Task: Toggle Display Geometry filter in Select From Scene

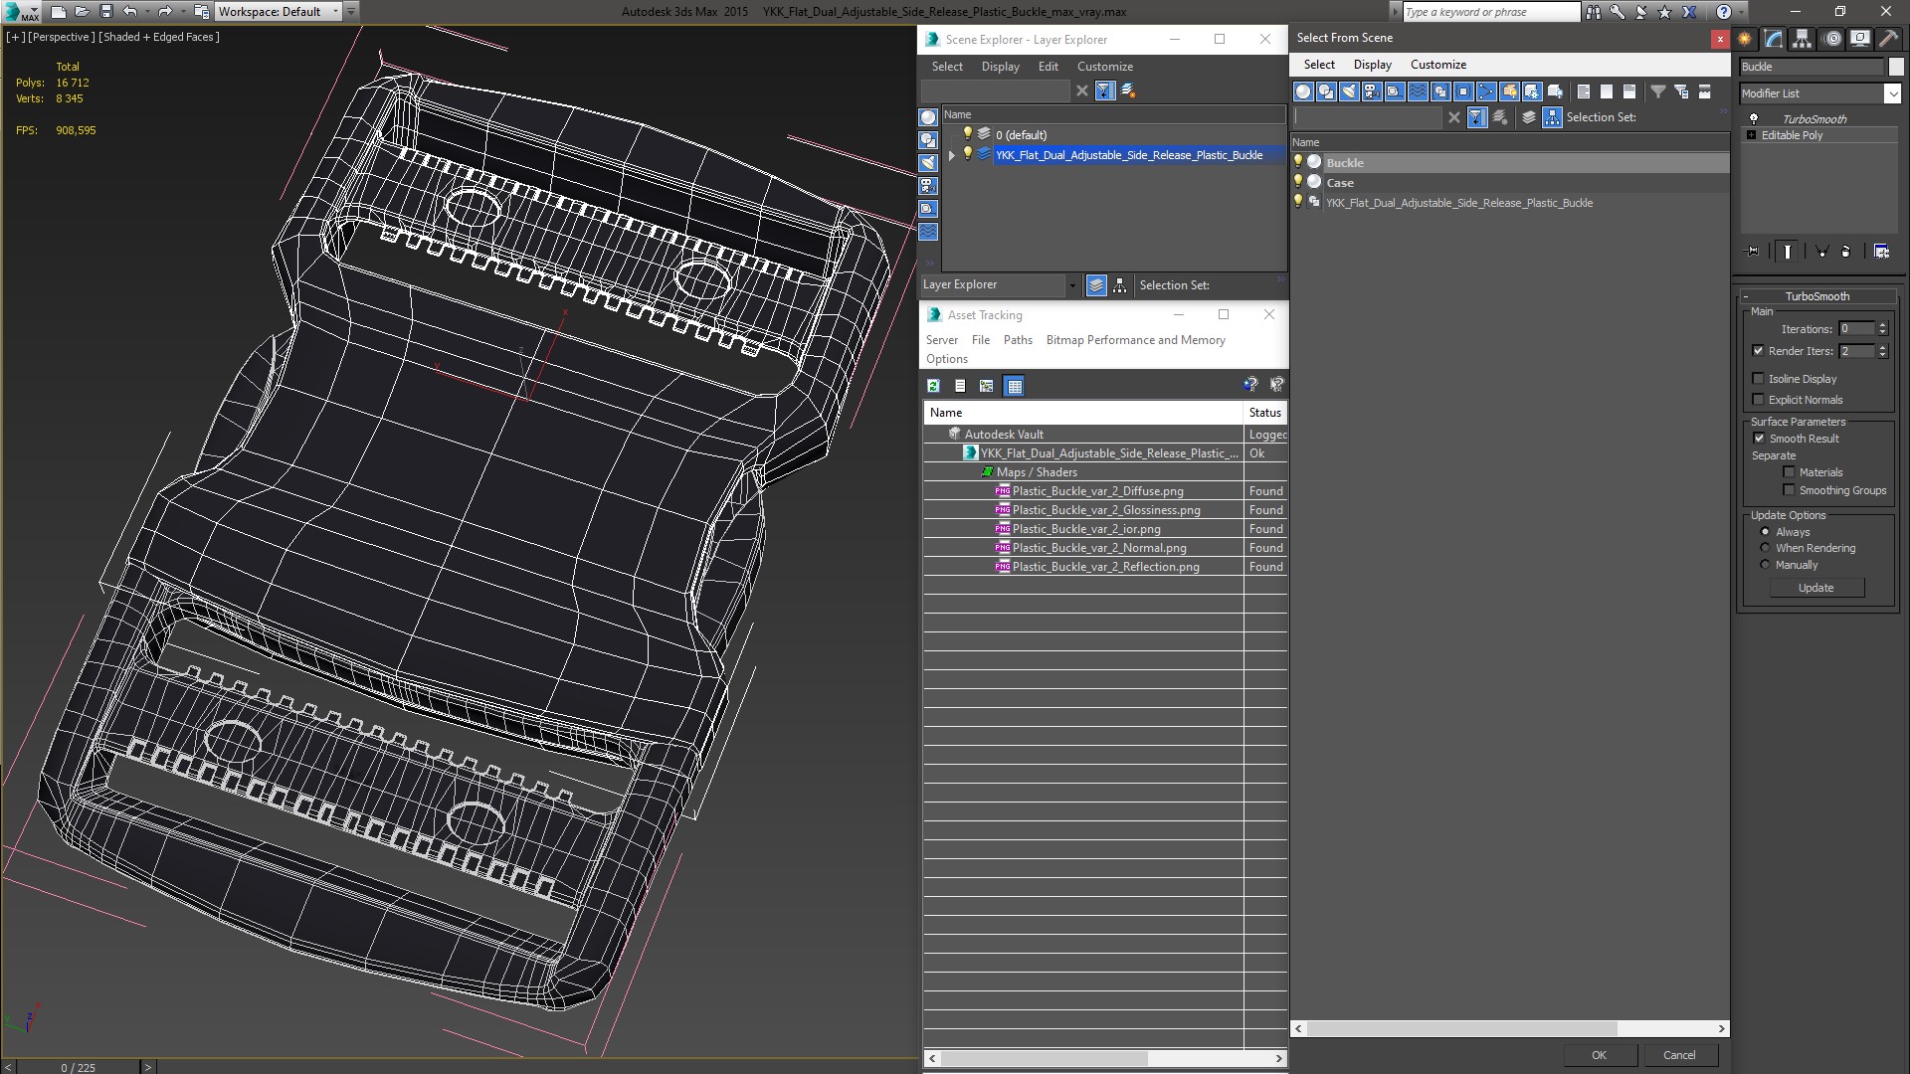Action: tap(1303, 91)
